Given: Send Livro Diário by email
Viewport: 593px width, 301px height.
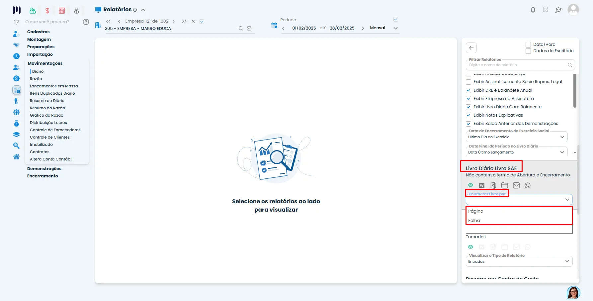Looking at the screenshot, I should pos(516,185).
